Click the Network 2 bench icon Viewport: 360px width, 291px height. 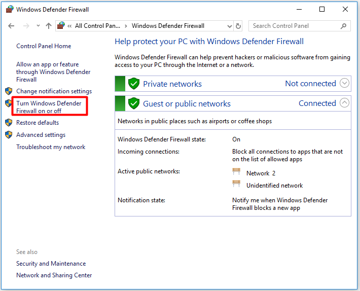236,172
